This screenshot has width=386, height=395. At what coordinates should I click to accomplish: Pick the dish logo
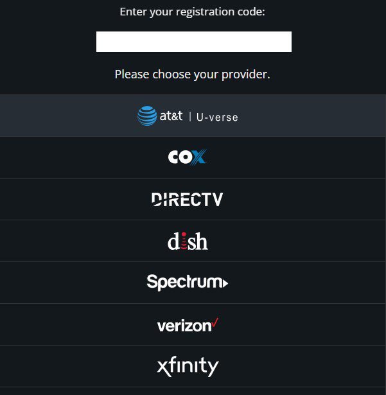click(187, 241)
